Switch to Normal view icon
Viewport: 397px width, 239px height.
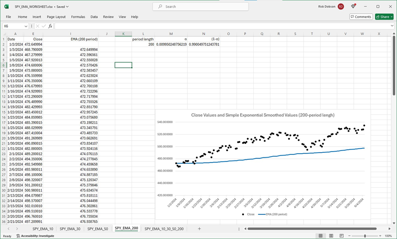pyautogui.click(x=320, y=236)
